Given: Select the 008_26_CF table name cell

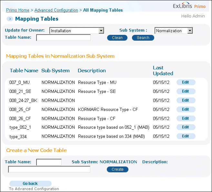Looking at the screenshot, I should pyautogui.click(x=20, y=118).
